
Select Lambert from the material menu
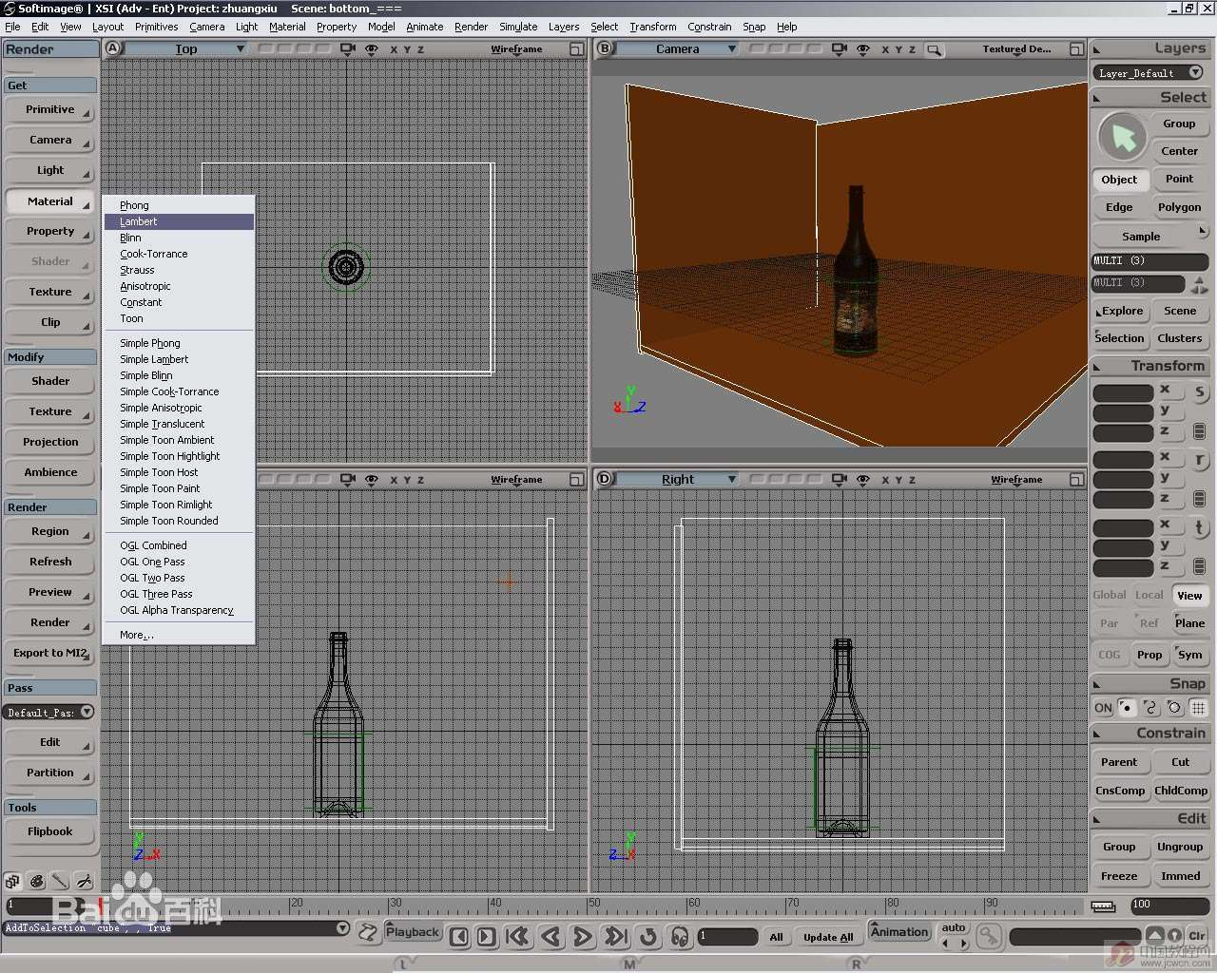pos(139,220)
